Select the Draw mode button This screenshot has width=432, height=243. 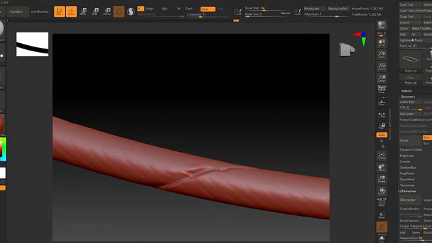pos(72,11)
